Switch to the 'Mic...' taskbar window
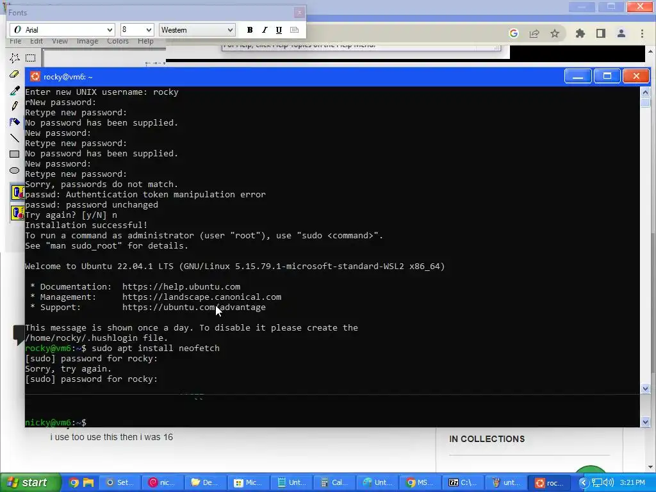This screenshot has height=492, width=656. [248, 482]
